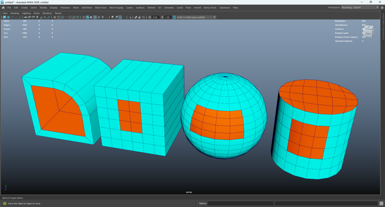Toggle the viewport grid icon

point(54,17)
